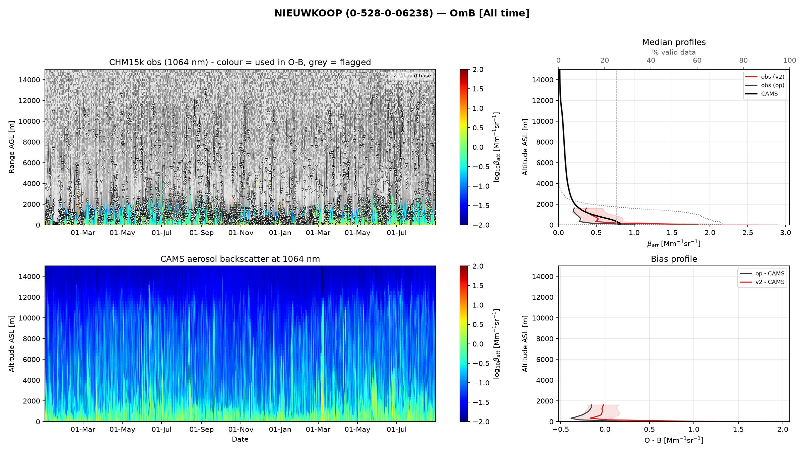Click the 14000 tick on CHM15k obs y-axis
Screen dimensions: 804x452
click(x=29, y=80)
